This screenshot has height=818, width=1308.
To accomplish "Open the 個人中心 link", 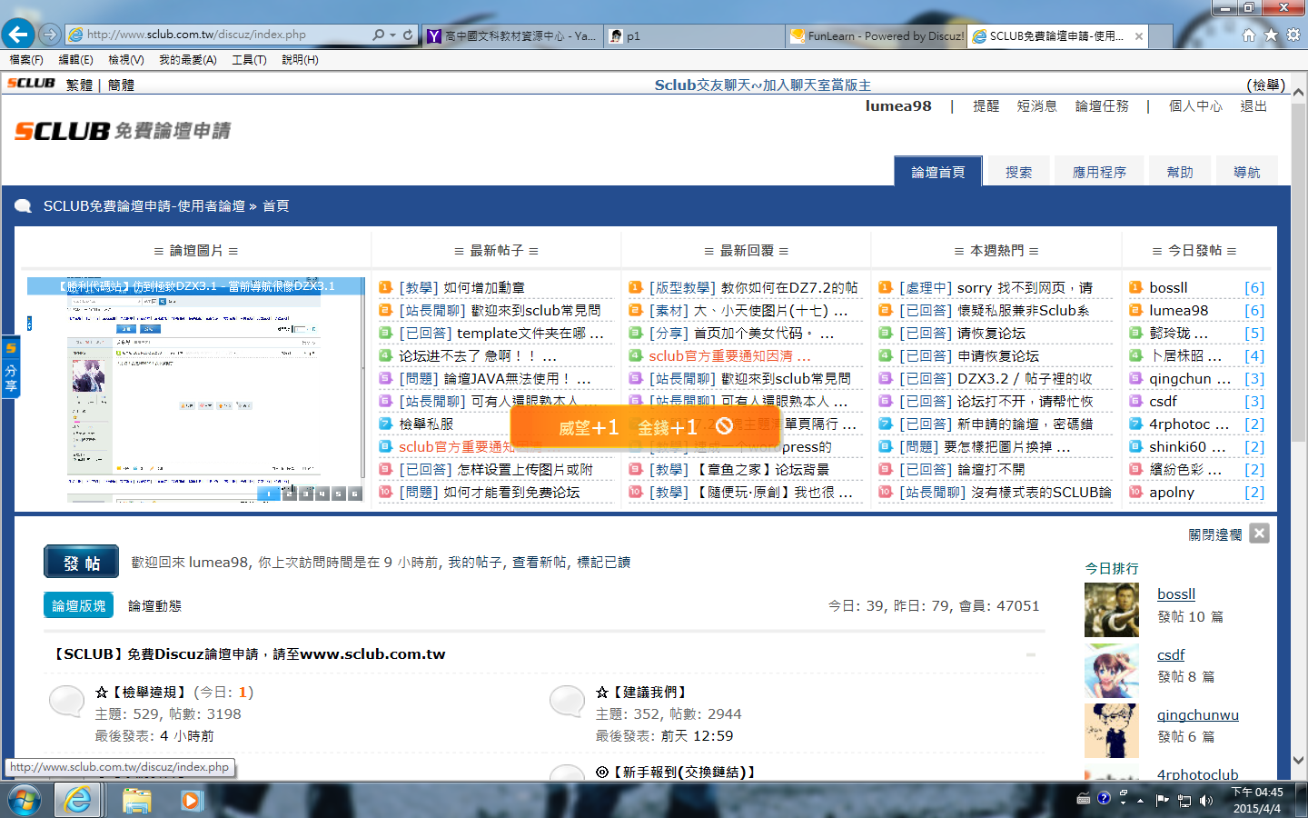I will point(1195,106).
